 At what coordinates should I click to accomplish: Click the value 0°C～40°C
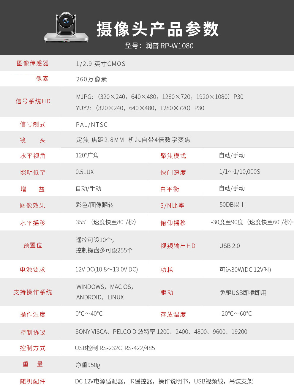click(x=89, y=314)
